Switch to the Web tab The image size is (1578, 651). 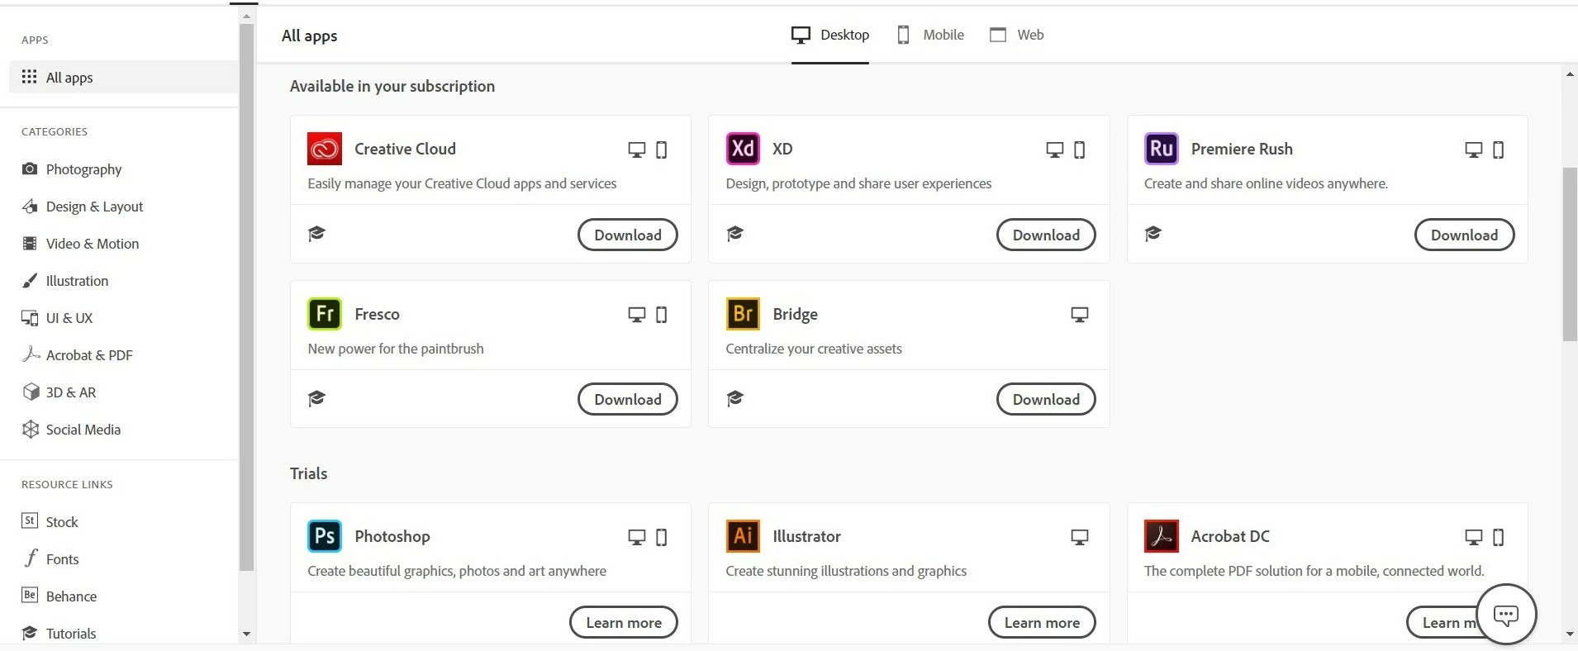[x=1017, y=35]
